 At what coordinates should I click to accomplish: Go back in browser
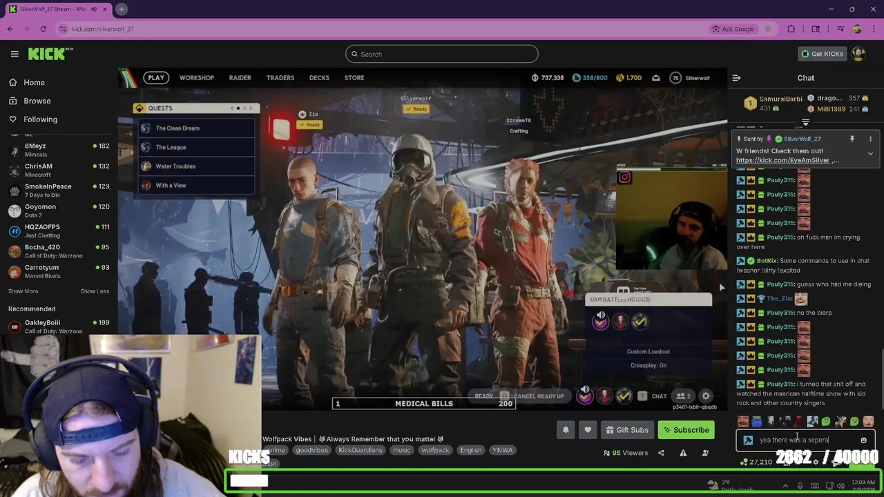[x=10, y=29]
